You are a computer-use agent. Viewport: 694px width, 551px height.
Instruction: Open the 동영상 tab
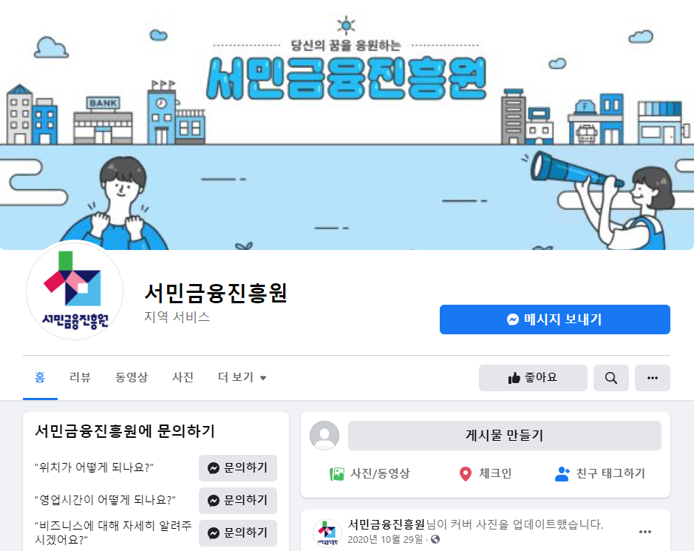tap(132, 377)
